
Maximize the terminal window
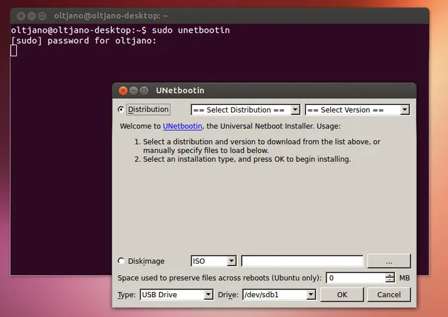pyautogui.click(x=42, y=16)
